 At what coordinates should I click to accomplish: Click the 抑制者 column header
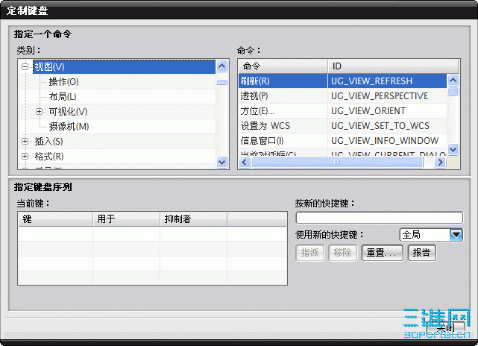coord(194,219)
